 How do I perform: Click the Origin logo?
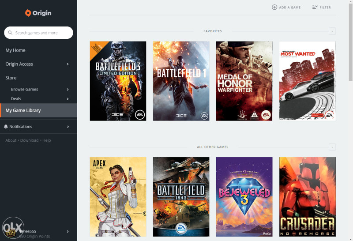(x=38, y=13)
